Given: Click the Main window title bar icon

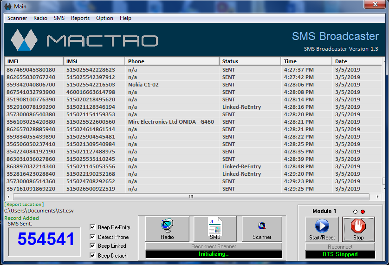Looking at the screenshot, I should click(x=7, y=6).
